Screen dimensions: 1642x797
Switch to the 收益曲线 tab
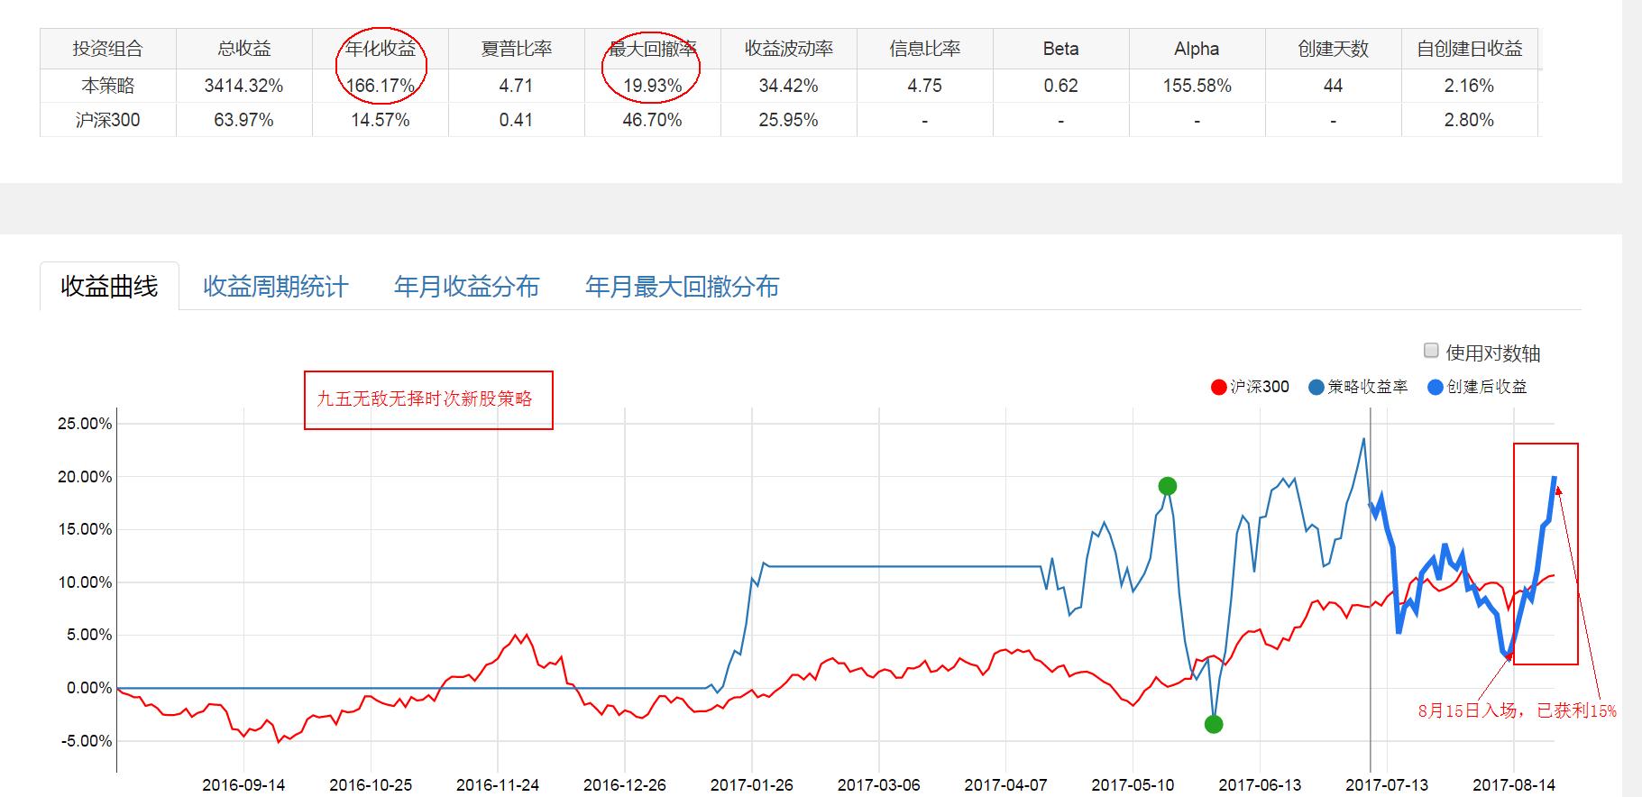coord(109,287)
